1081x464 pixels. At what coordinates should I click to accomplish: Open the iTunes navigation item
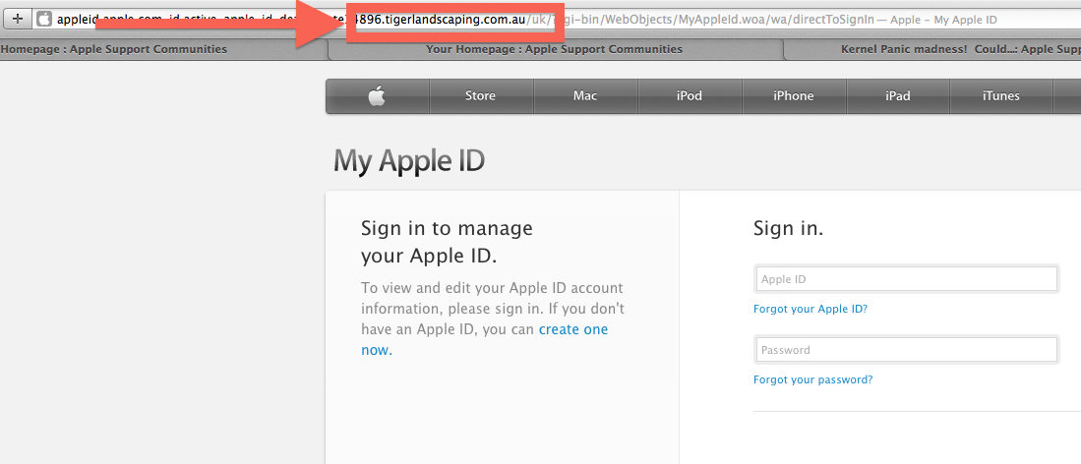(1001, 96)
